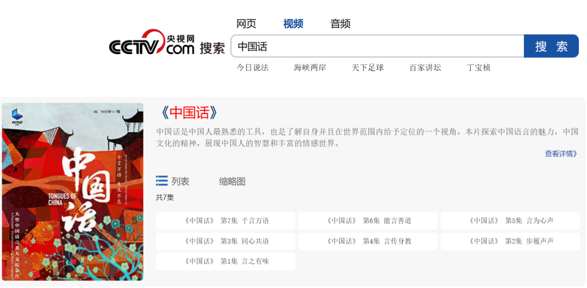This screenshot has height=288, width=587.
Task: Switch to the 音频 tab
Action: click(x=340, y=24)
